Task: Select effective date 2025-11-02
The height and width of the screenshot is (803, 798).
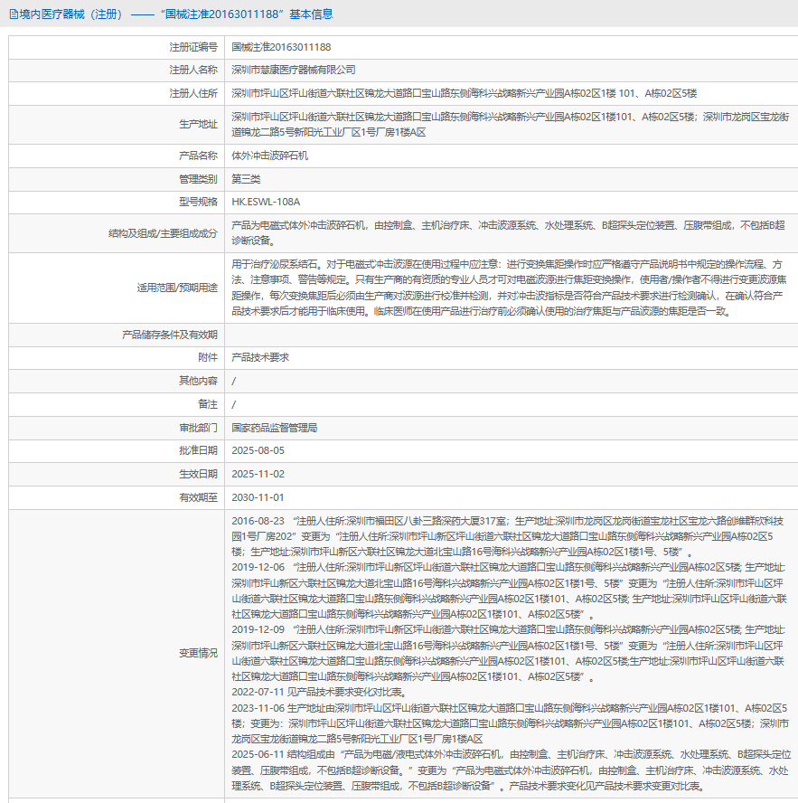Action: click(x=258, y=474)
